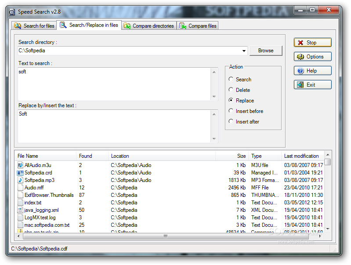Click down arrow of Text to search scrollbar
The image size is (351, 265).
pos(214,97)
